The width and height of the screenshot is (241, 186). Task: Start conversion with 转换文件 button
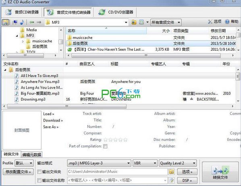[x=220, y=172]
